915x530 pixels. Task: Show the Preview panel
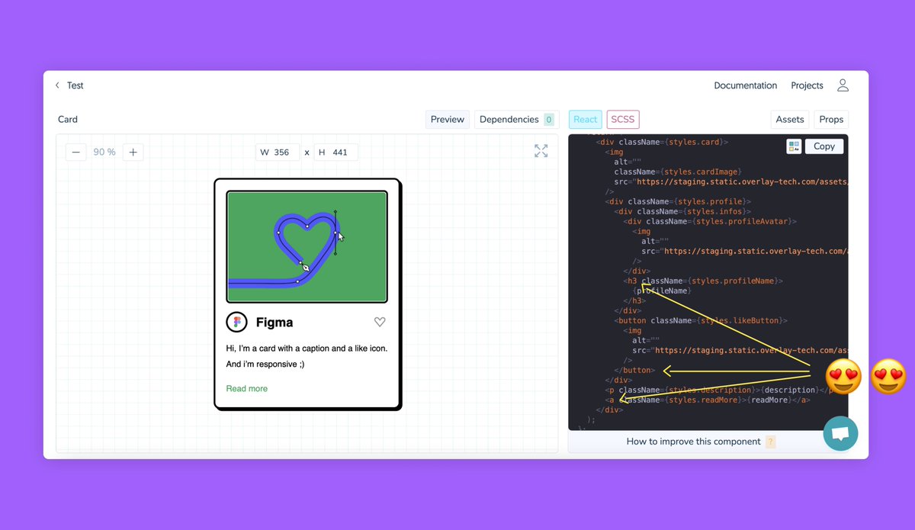tap(447, 119)
